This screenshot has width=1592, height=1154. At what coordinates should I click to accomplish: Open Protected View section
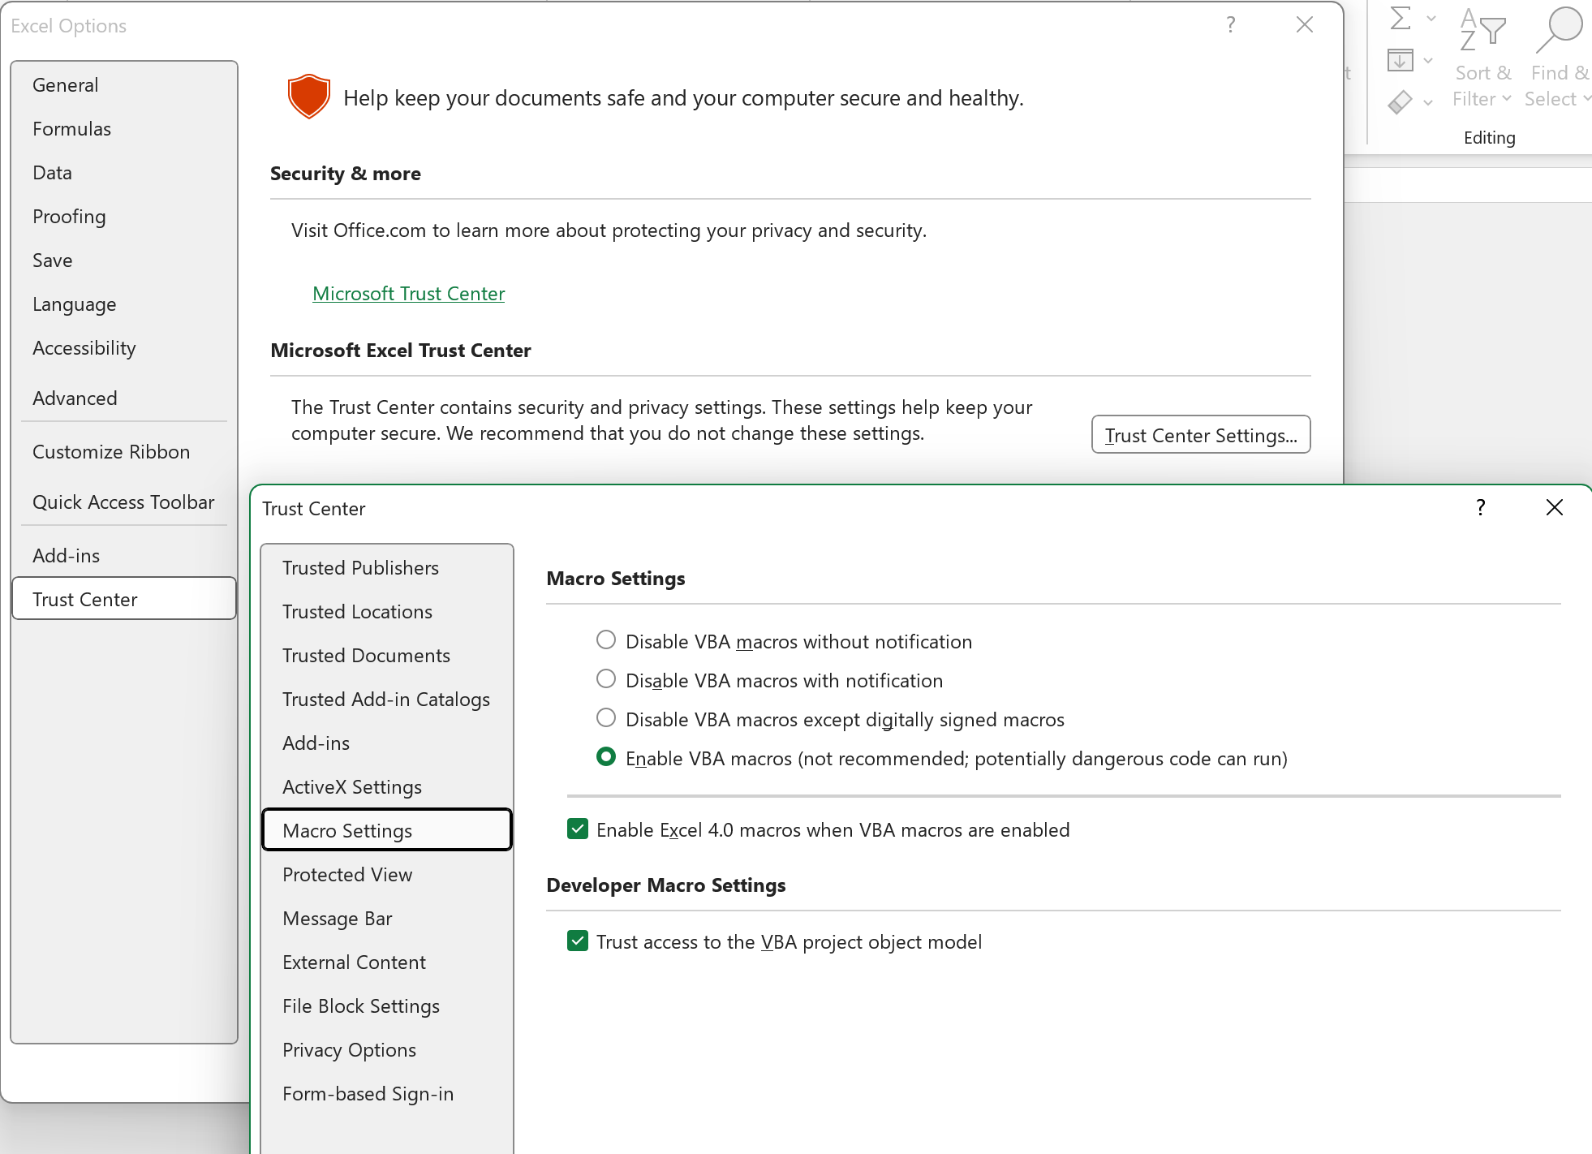[387, 875]
